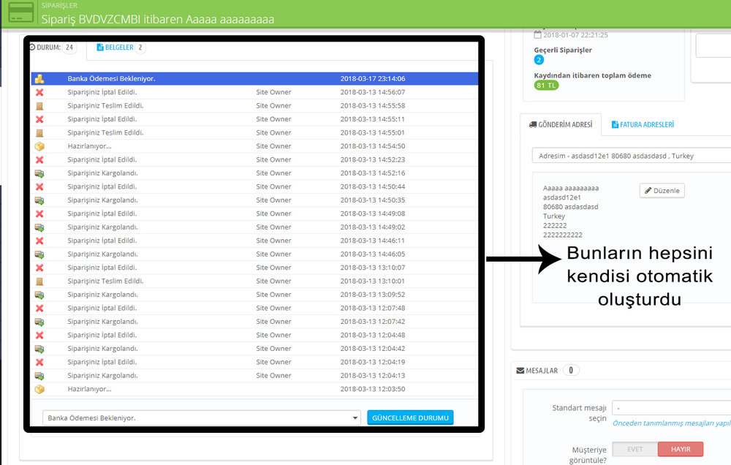The image size is (731, 465).
Task: Click red X icon at 13:10:07 row
Action: pos(39,268)
